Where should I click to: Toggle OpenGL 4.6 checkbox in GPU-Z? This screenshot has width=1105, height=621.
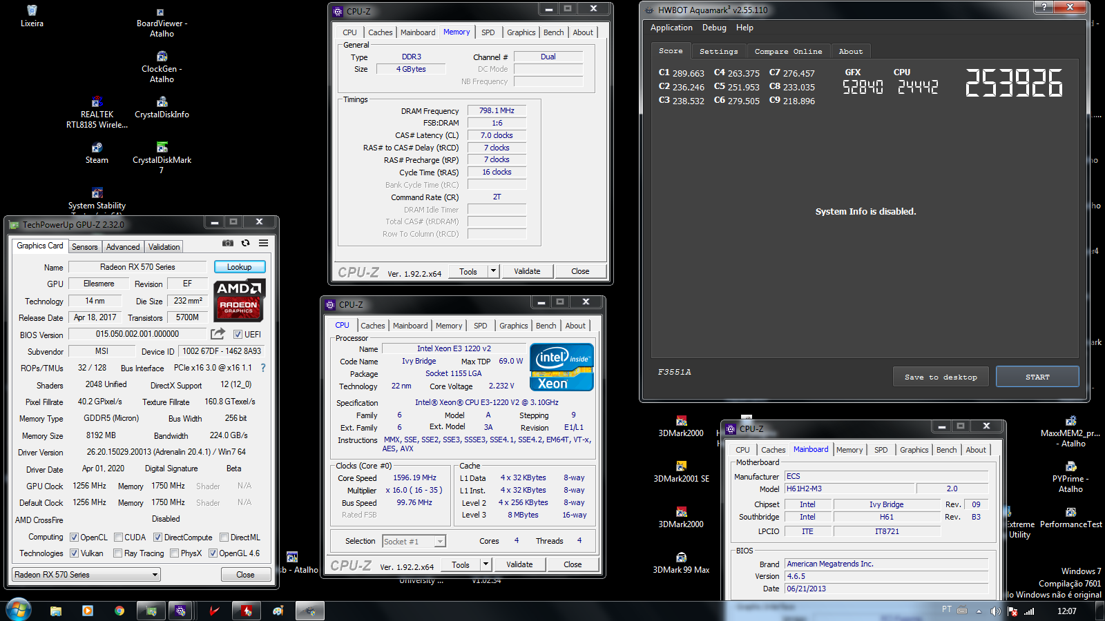[x=213, y=553]
